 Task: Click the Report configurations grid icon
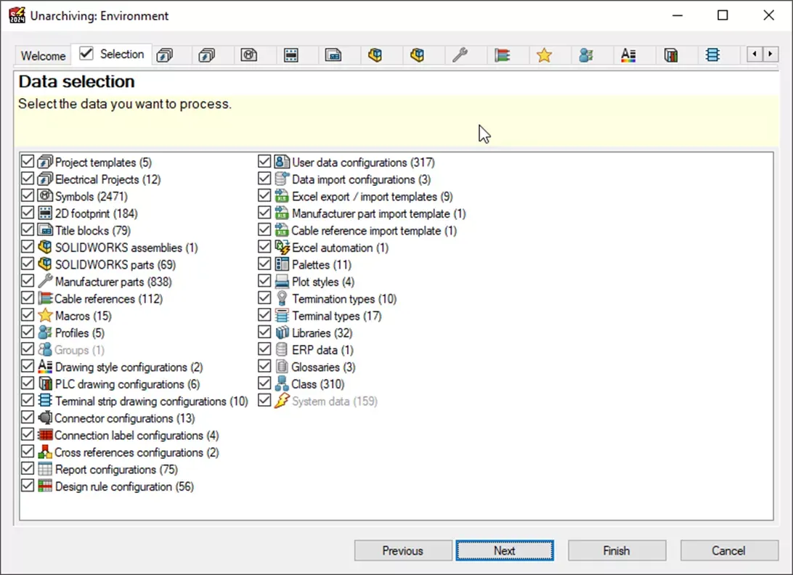(x=45, y=469)
